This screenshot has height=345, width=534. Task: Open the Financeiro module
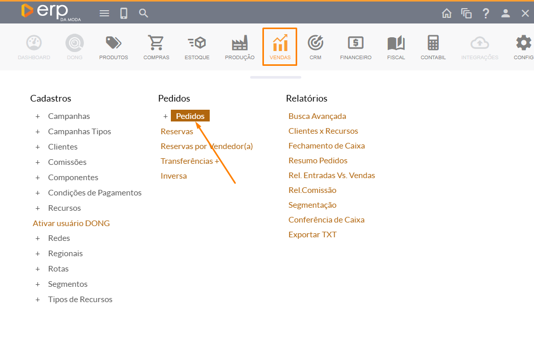(355, 47)
